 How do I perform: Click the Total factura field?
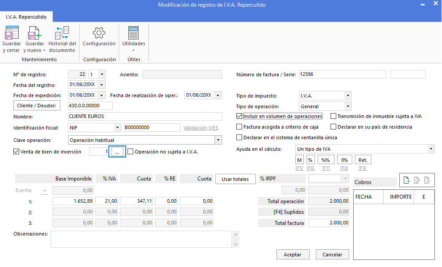[329, 223]
